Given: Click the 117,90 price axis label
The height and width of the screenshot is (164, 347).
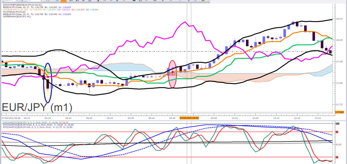Looking at the screenshot, I should click(339, 61).
